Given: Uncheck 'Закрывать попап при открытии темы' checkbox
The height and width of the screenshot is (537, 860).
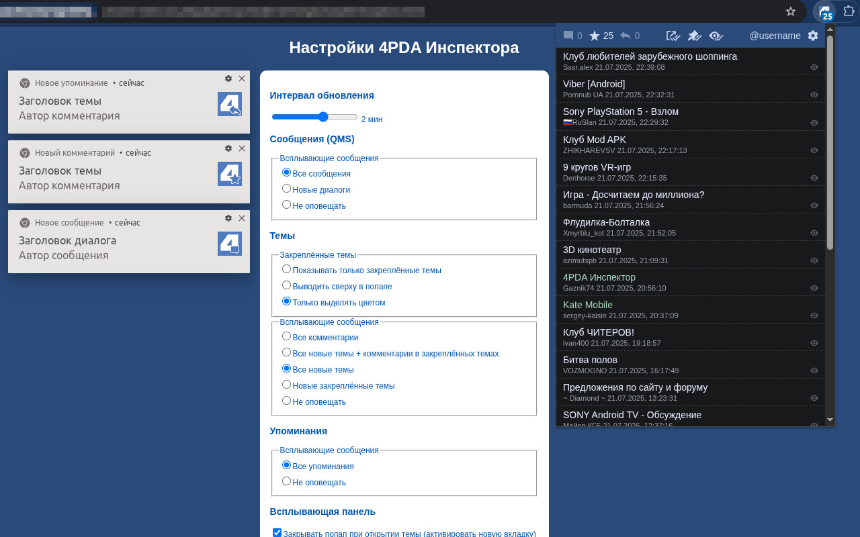Looking at the screenshot, I should point(277,532).
